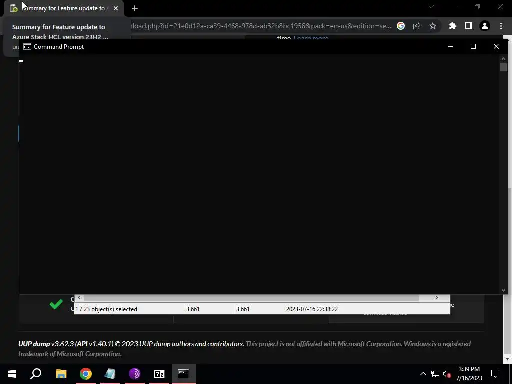Share this page via share icon
The height and width of the screenshot is (384, 512).
pyautogui.click(x=417, y=26)
